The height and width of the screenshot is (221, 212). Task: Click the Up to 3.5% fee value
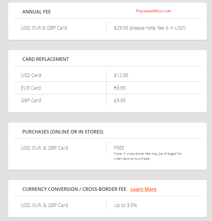coord(125,205)
